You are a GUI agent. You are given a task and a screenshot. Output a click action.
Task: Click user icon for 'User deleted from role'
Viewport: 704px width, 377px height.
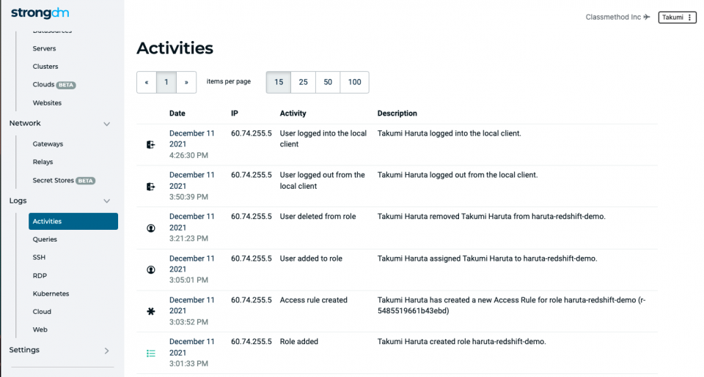point(151,228)
